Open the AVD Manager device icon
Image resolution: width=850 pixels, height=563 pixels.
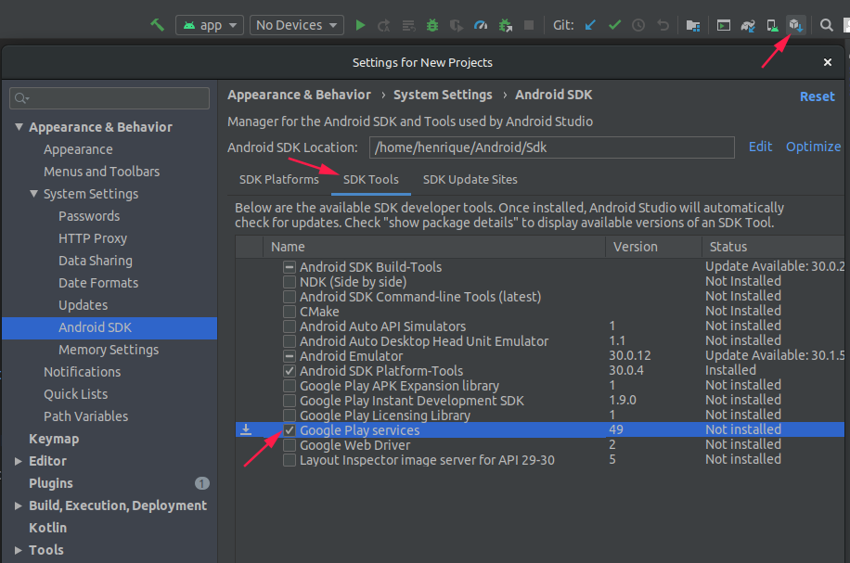[772, 25]
